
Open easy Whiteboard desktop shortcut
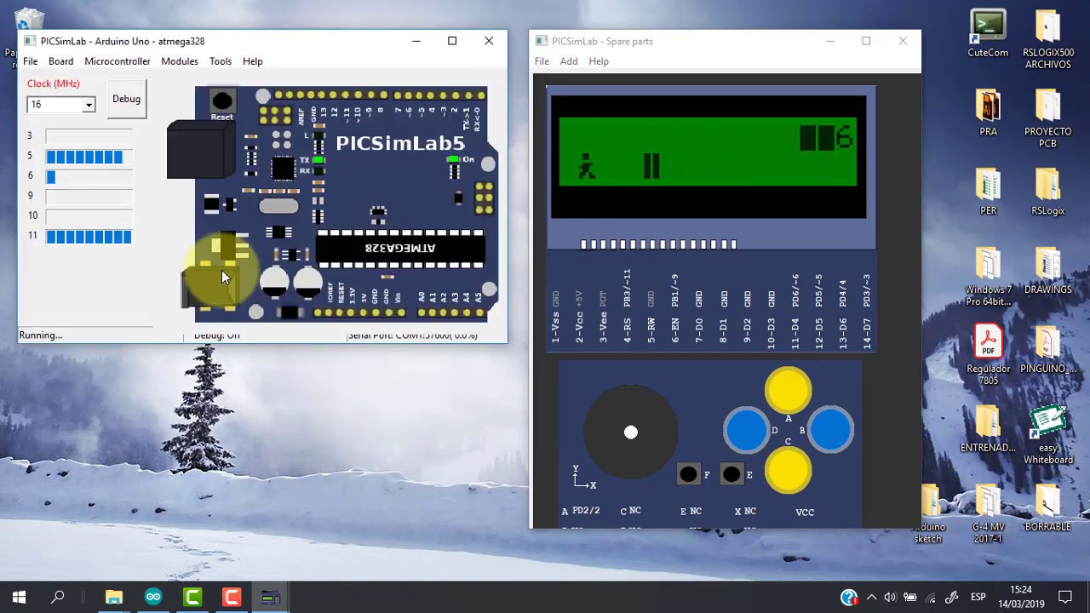[1047, 435]
